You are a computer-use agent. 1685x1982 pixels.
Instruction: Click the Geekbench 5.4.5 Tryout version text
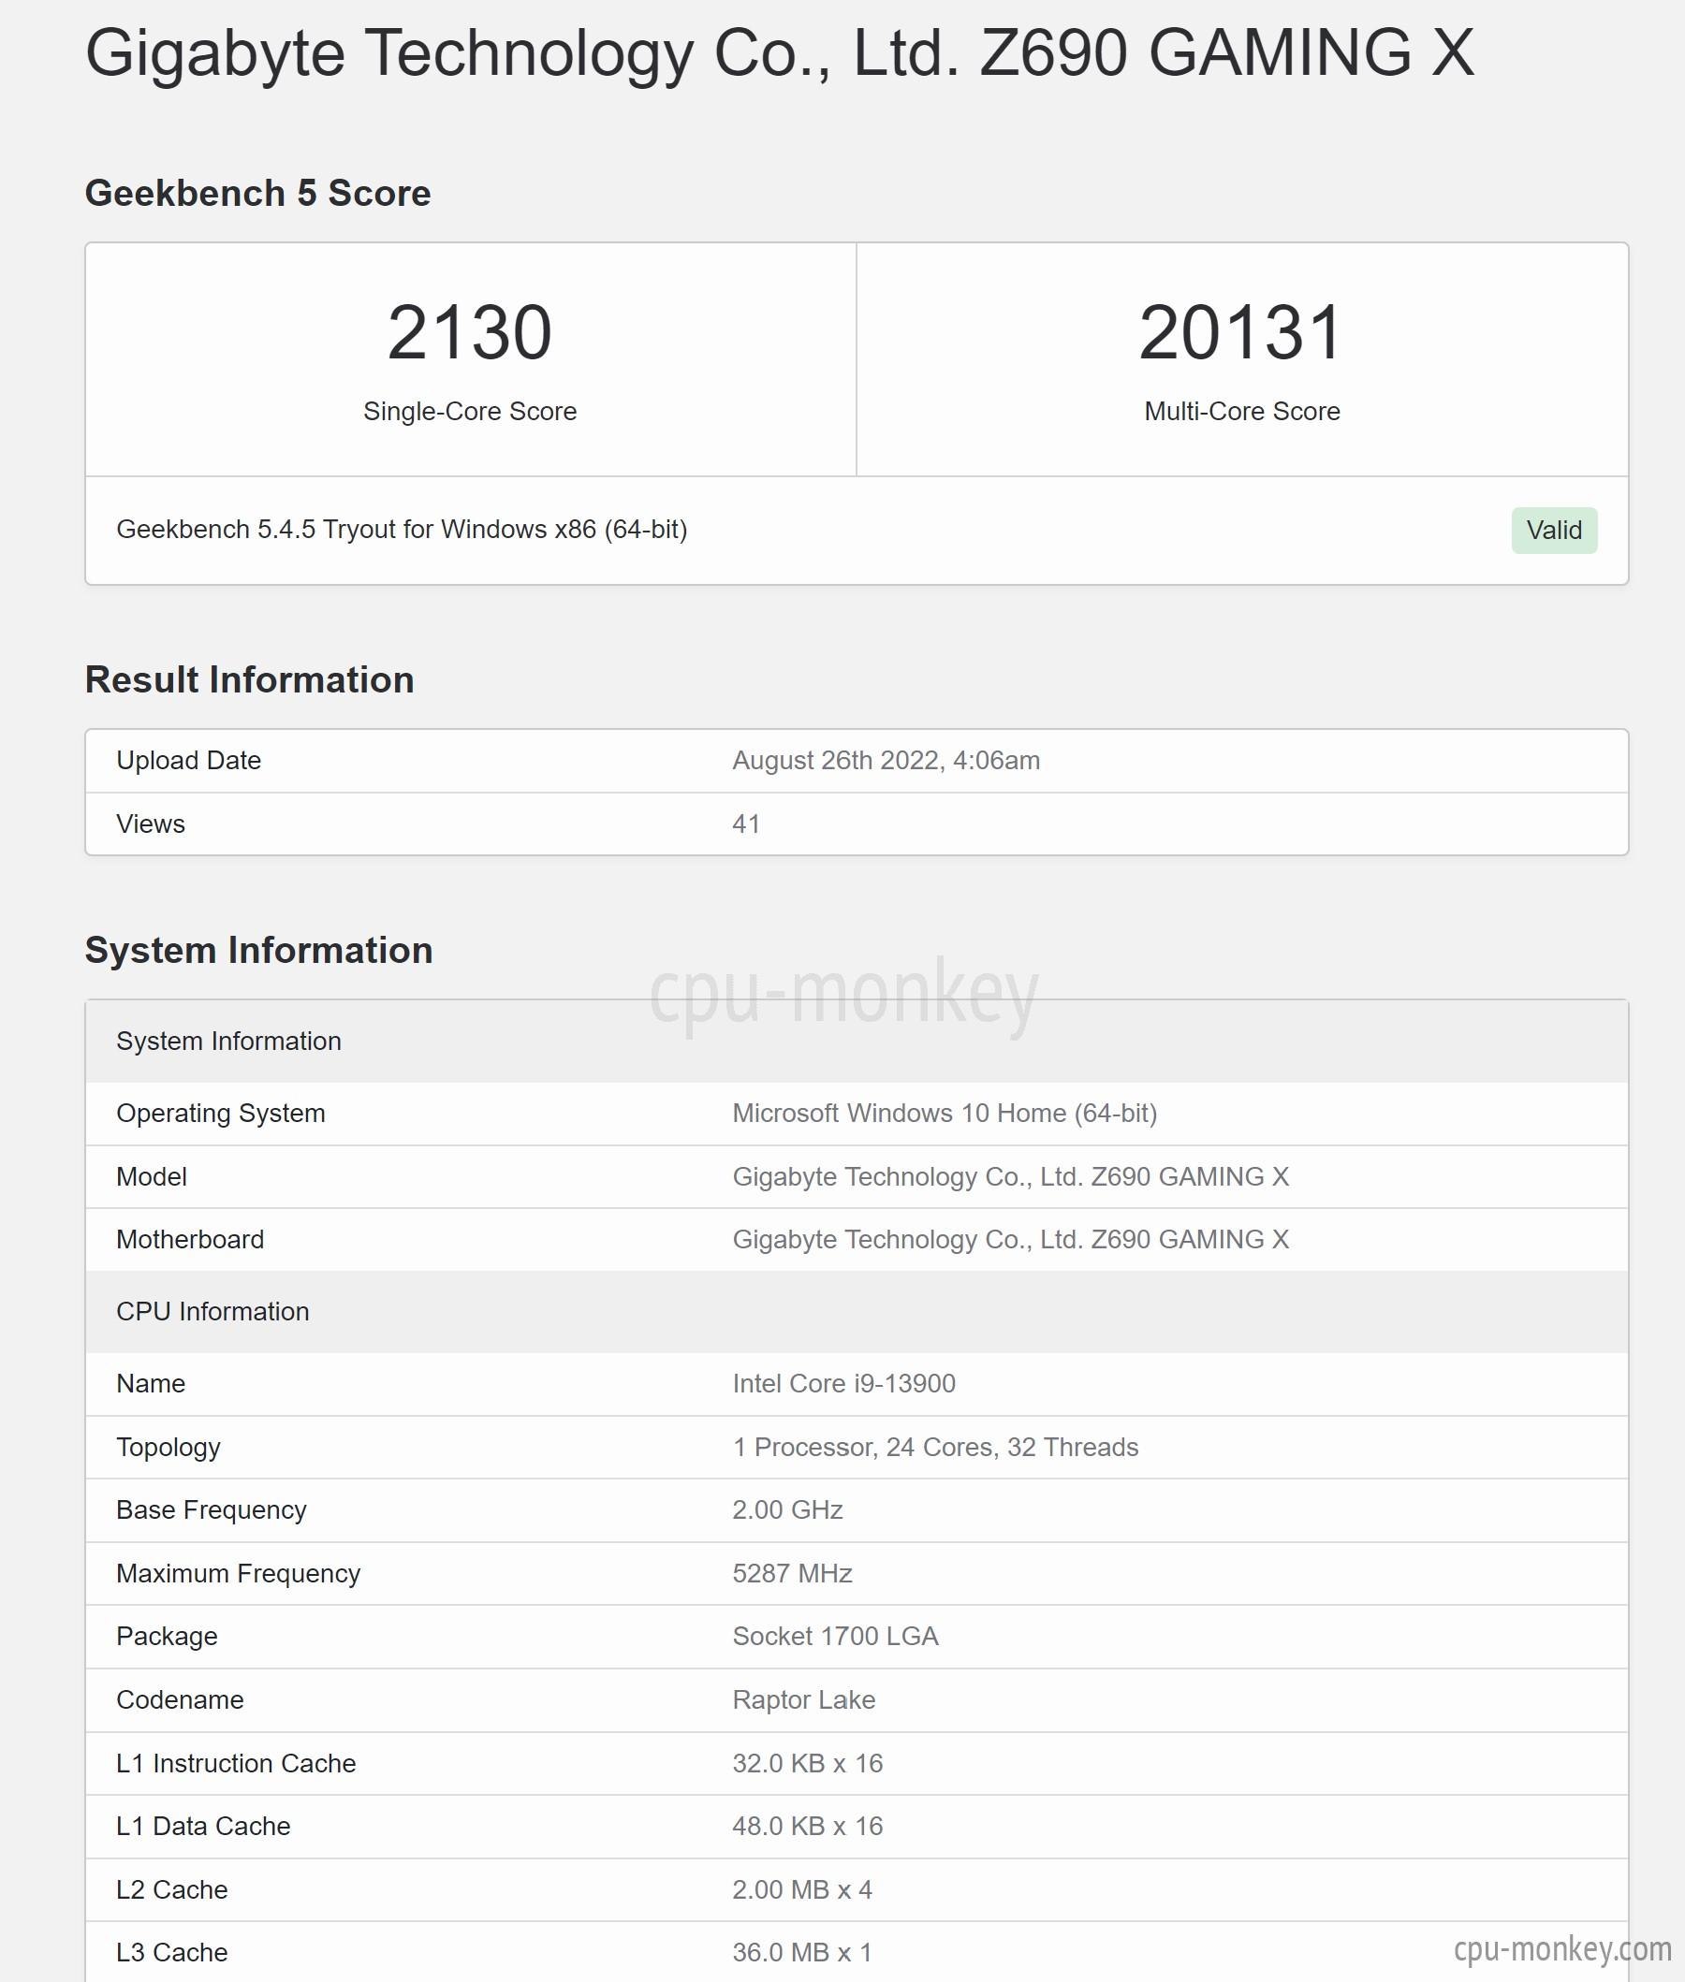point(402,529)
